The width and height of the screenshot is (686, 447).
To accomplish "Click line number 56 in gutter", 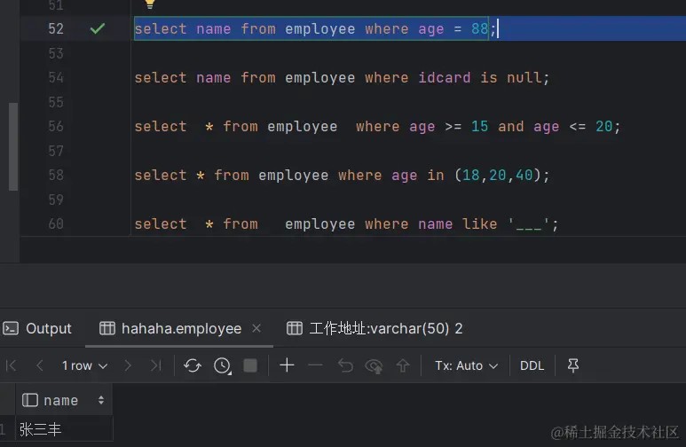I will [56, 127].
